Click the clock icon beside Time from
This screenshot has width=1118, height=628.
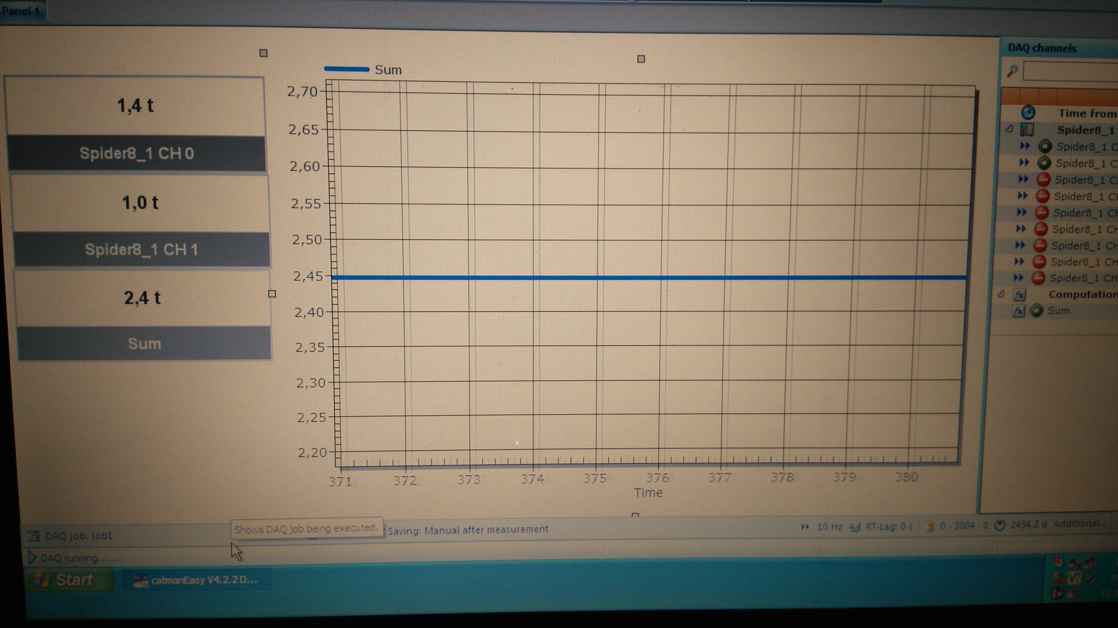coord(1028,113)
